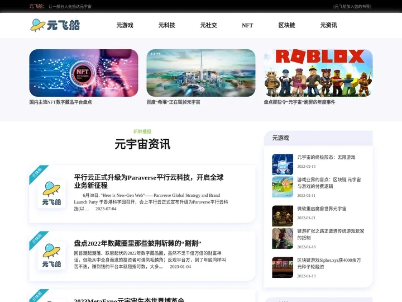402x302 pixels.
Task: Click thumbnail beside 元宇宙的终极形态 article
Action: coord(283,164)
